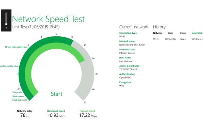Click the Delay column header in History
The image size is (203, 135).
(183, 33)
